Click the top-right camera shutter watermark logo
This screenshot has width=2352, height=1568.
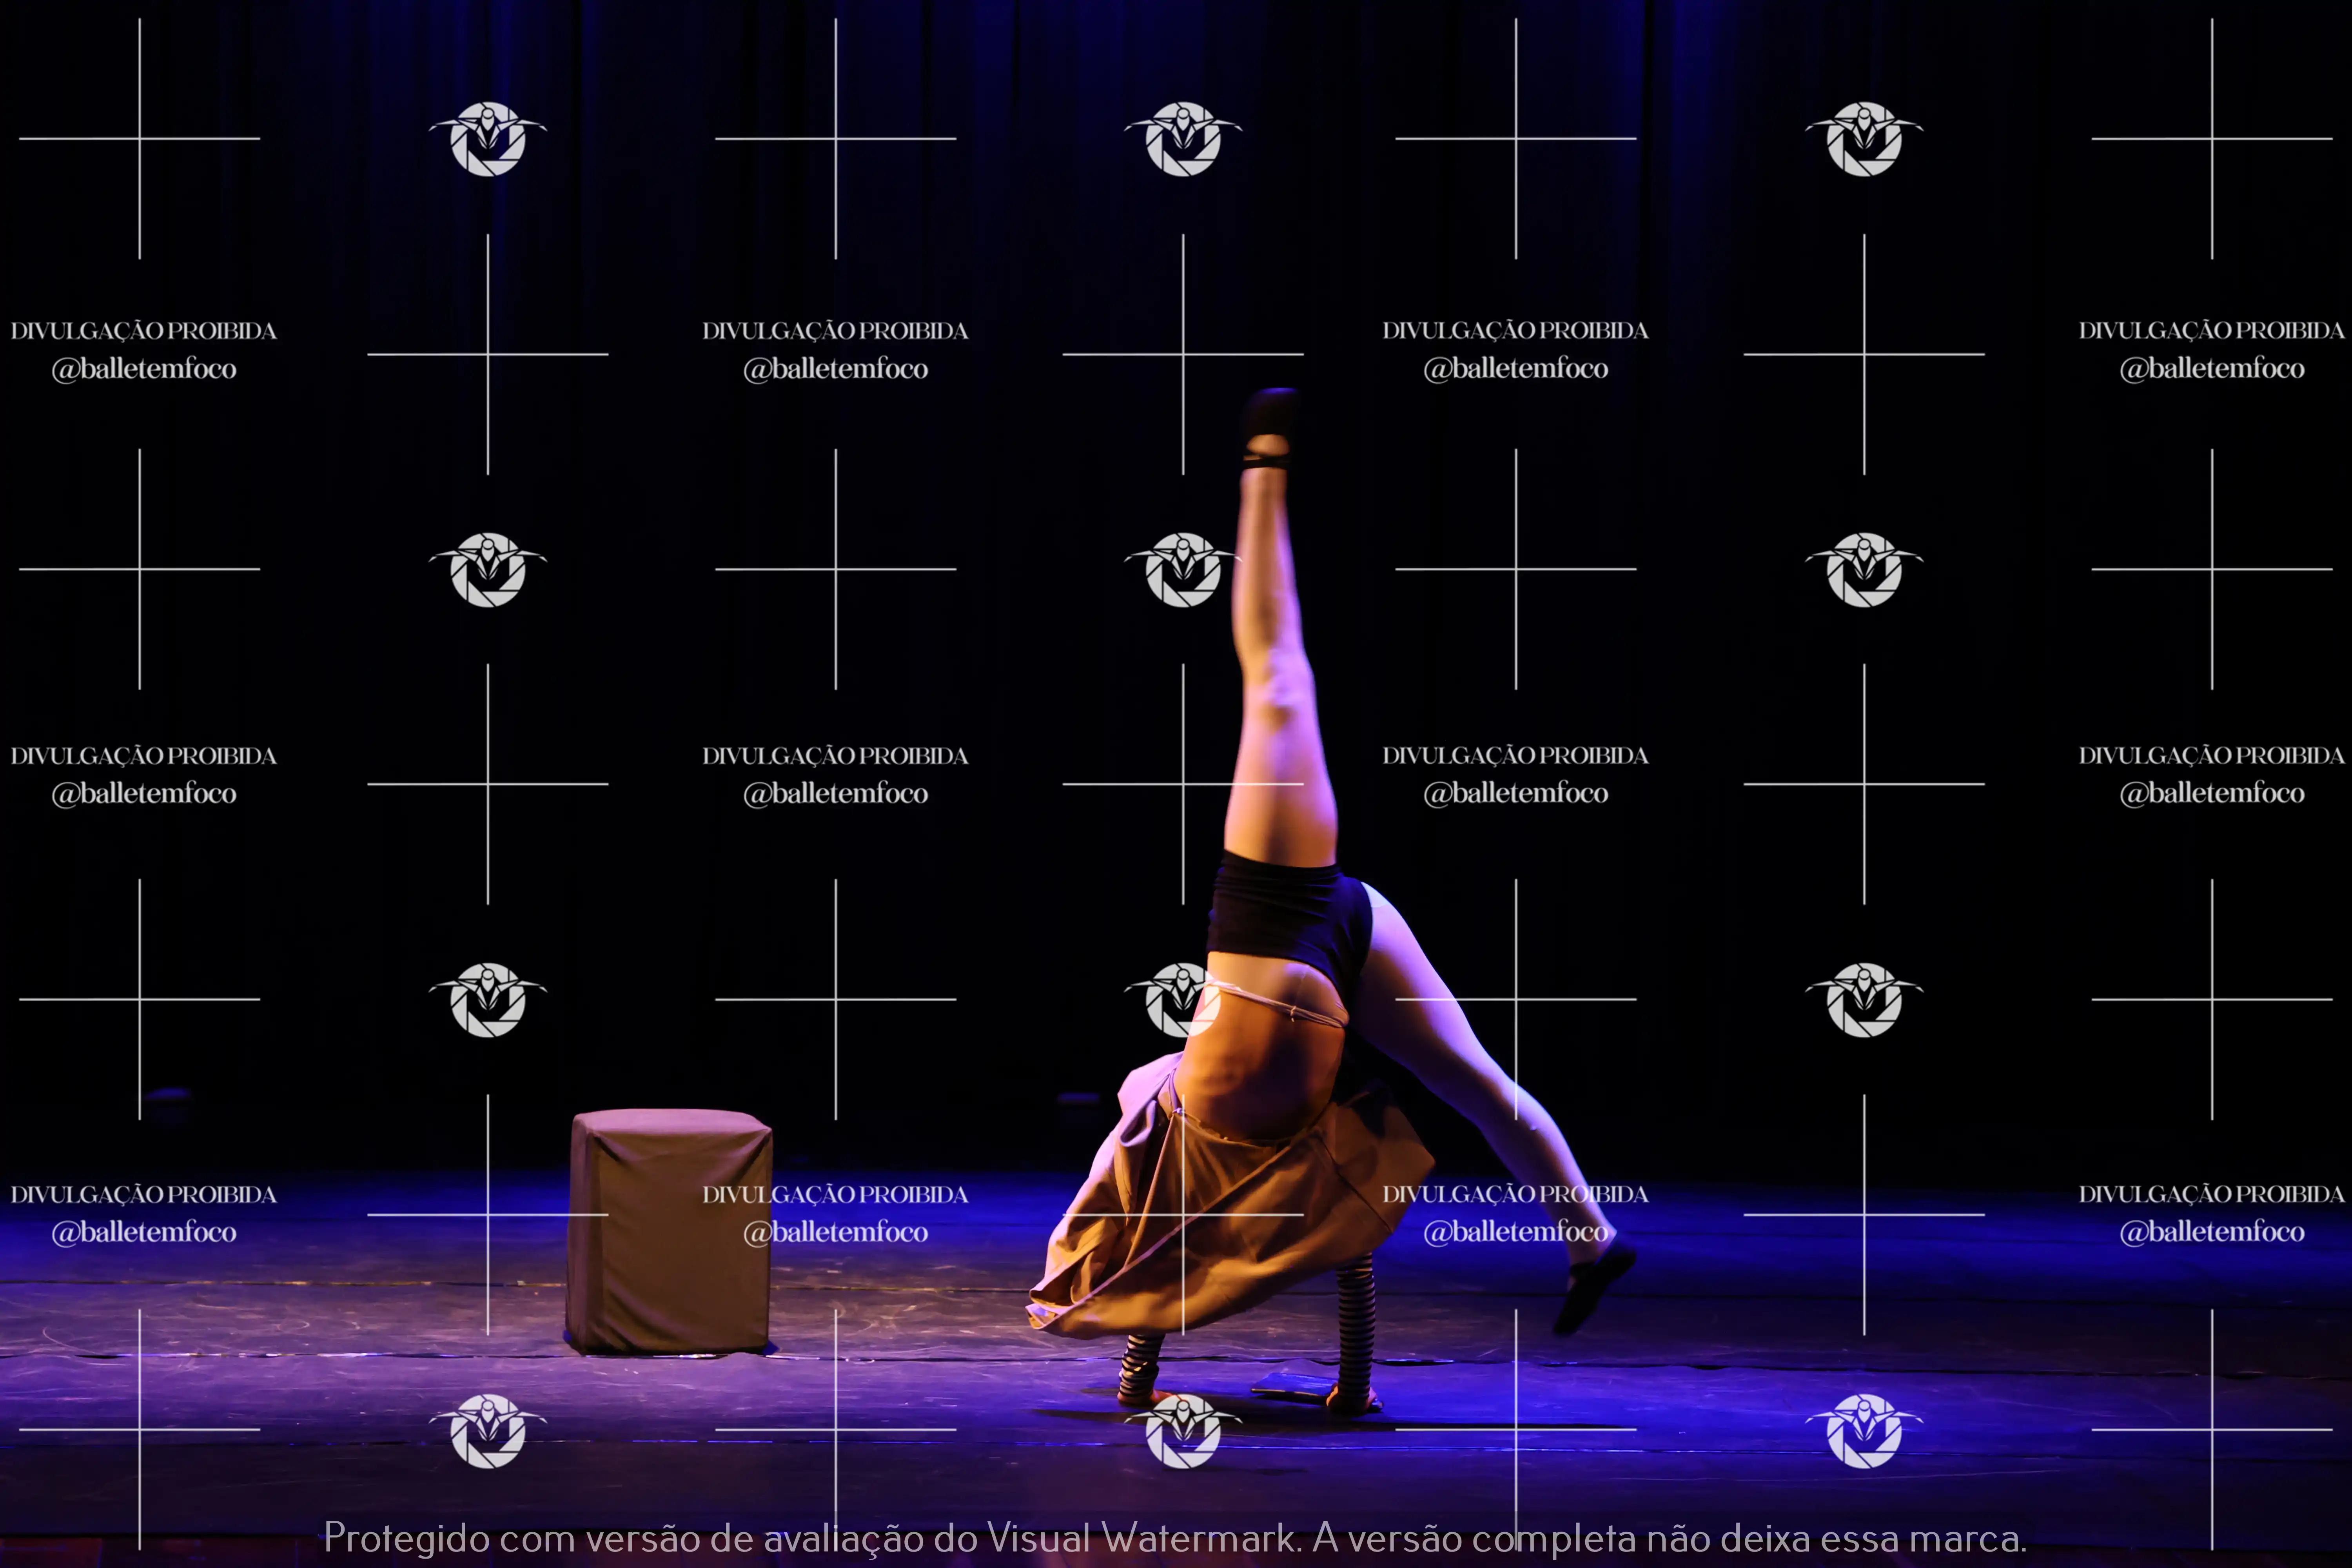1864,139
